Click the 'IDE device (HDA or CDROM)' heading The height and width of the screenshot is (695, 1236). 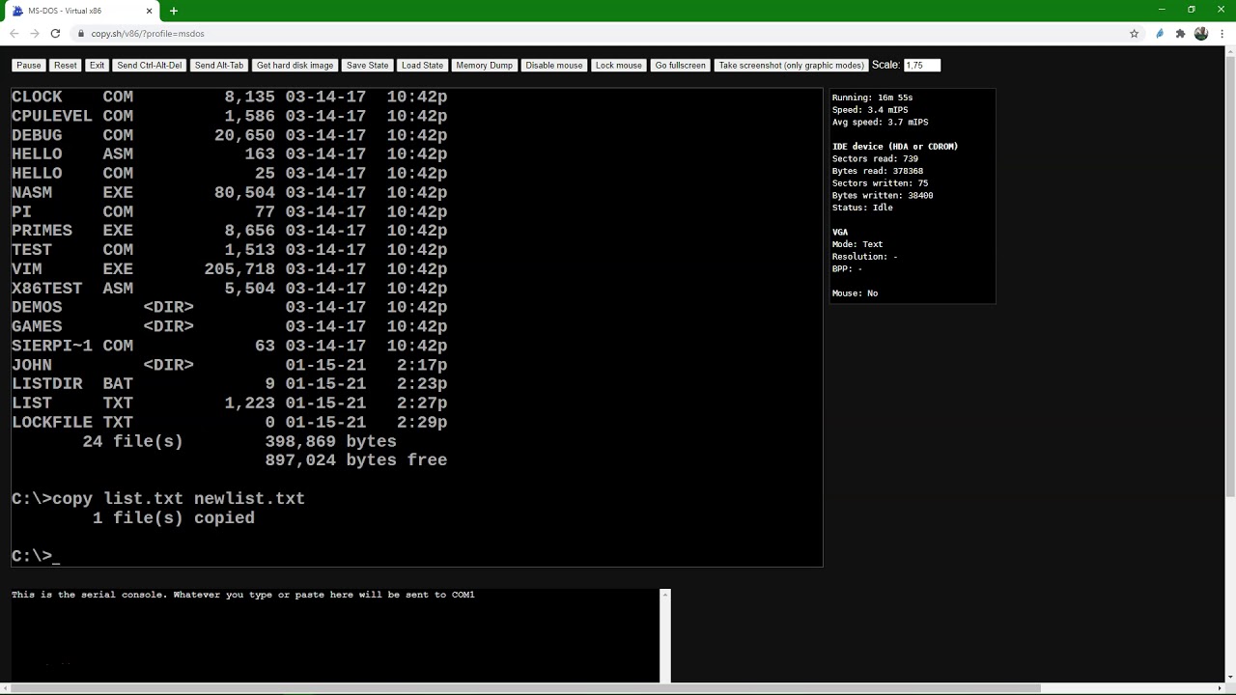click(x=895, y=147)
